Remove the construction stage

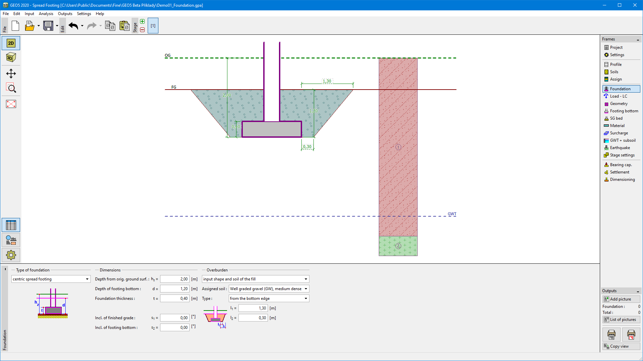pyautogui.click(x=142, y=30)
